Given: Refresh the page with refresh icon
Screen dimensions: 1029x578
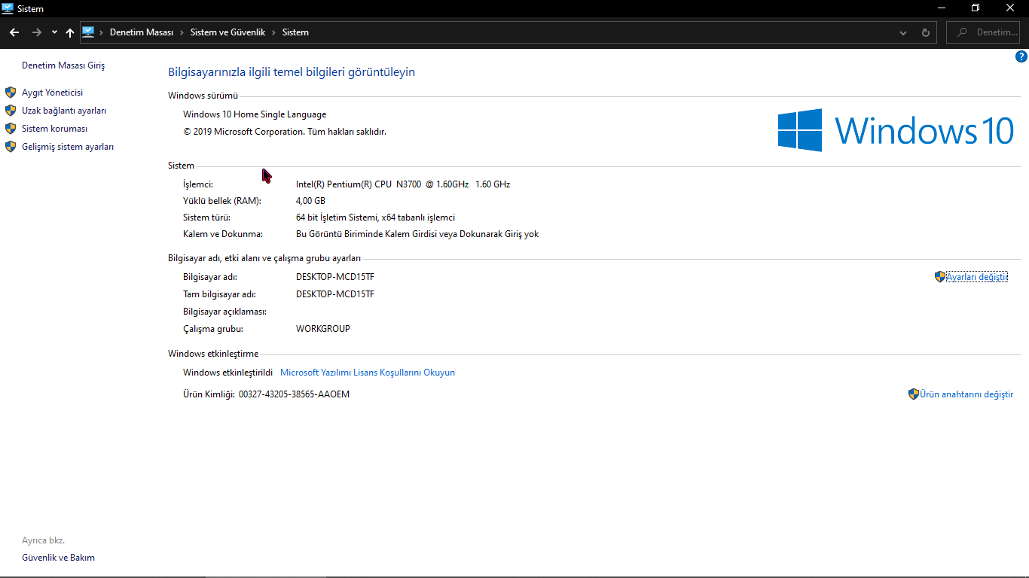Looking at the screenshot, I should point(926,32).
